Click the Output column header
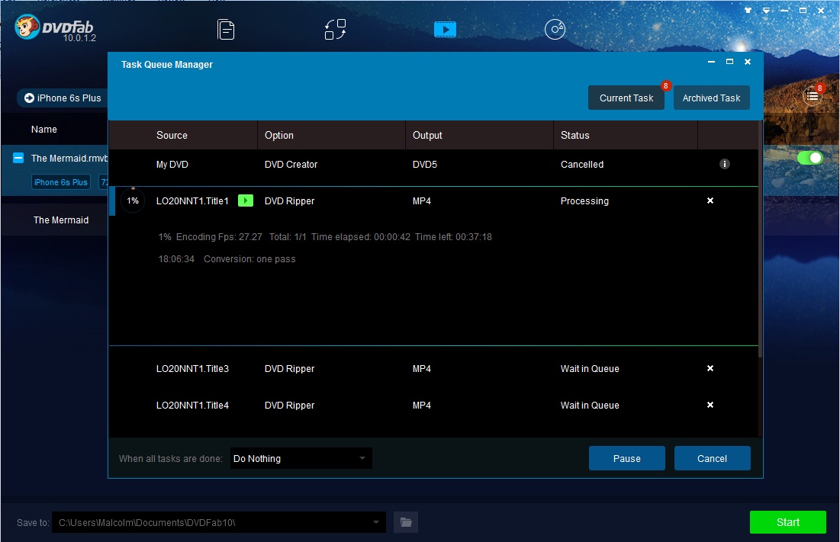 pyautogui.click(x=427, y=136)
